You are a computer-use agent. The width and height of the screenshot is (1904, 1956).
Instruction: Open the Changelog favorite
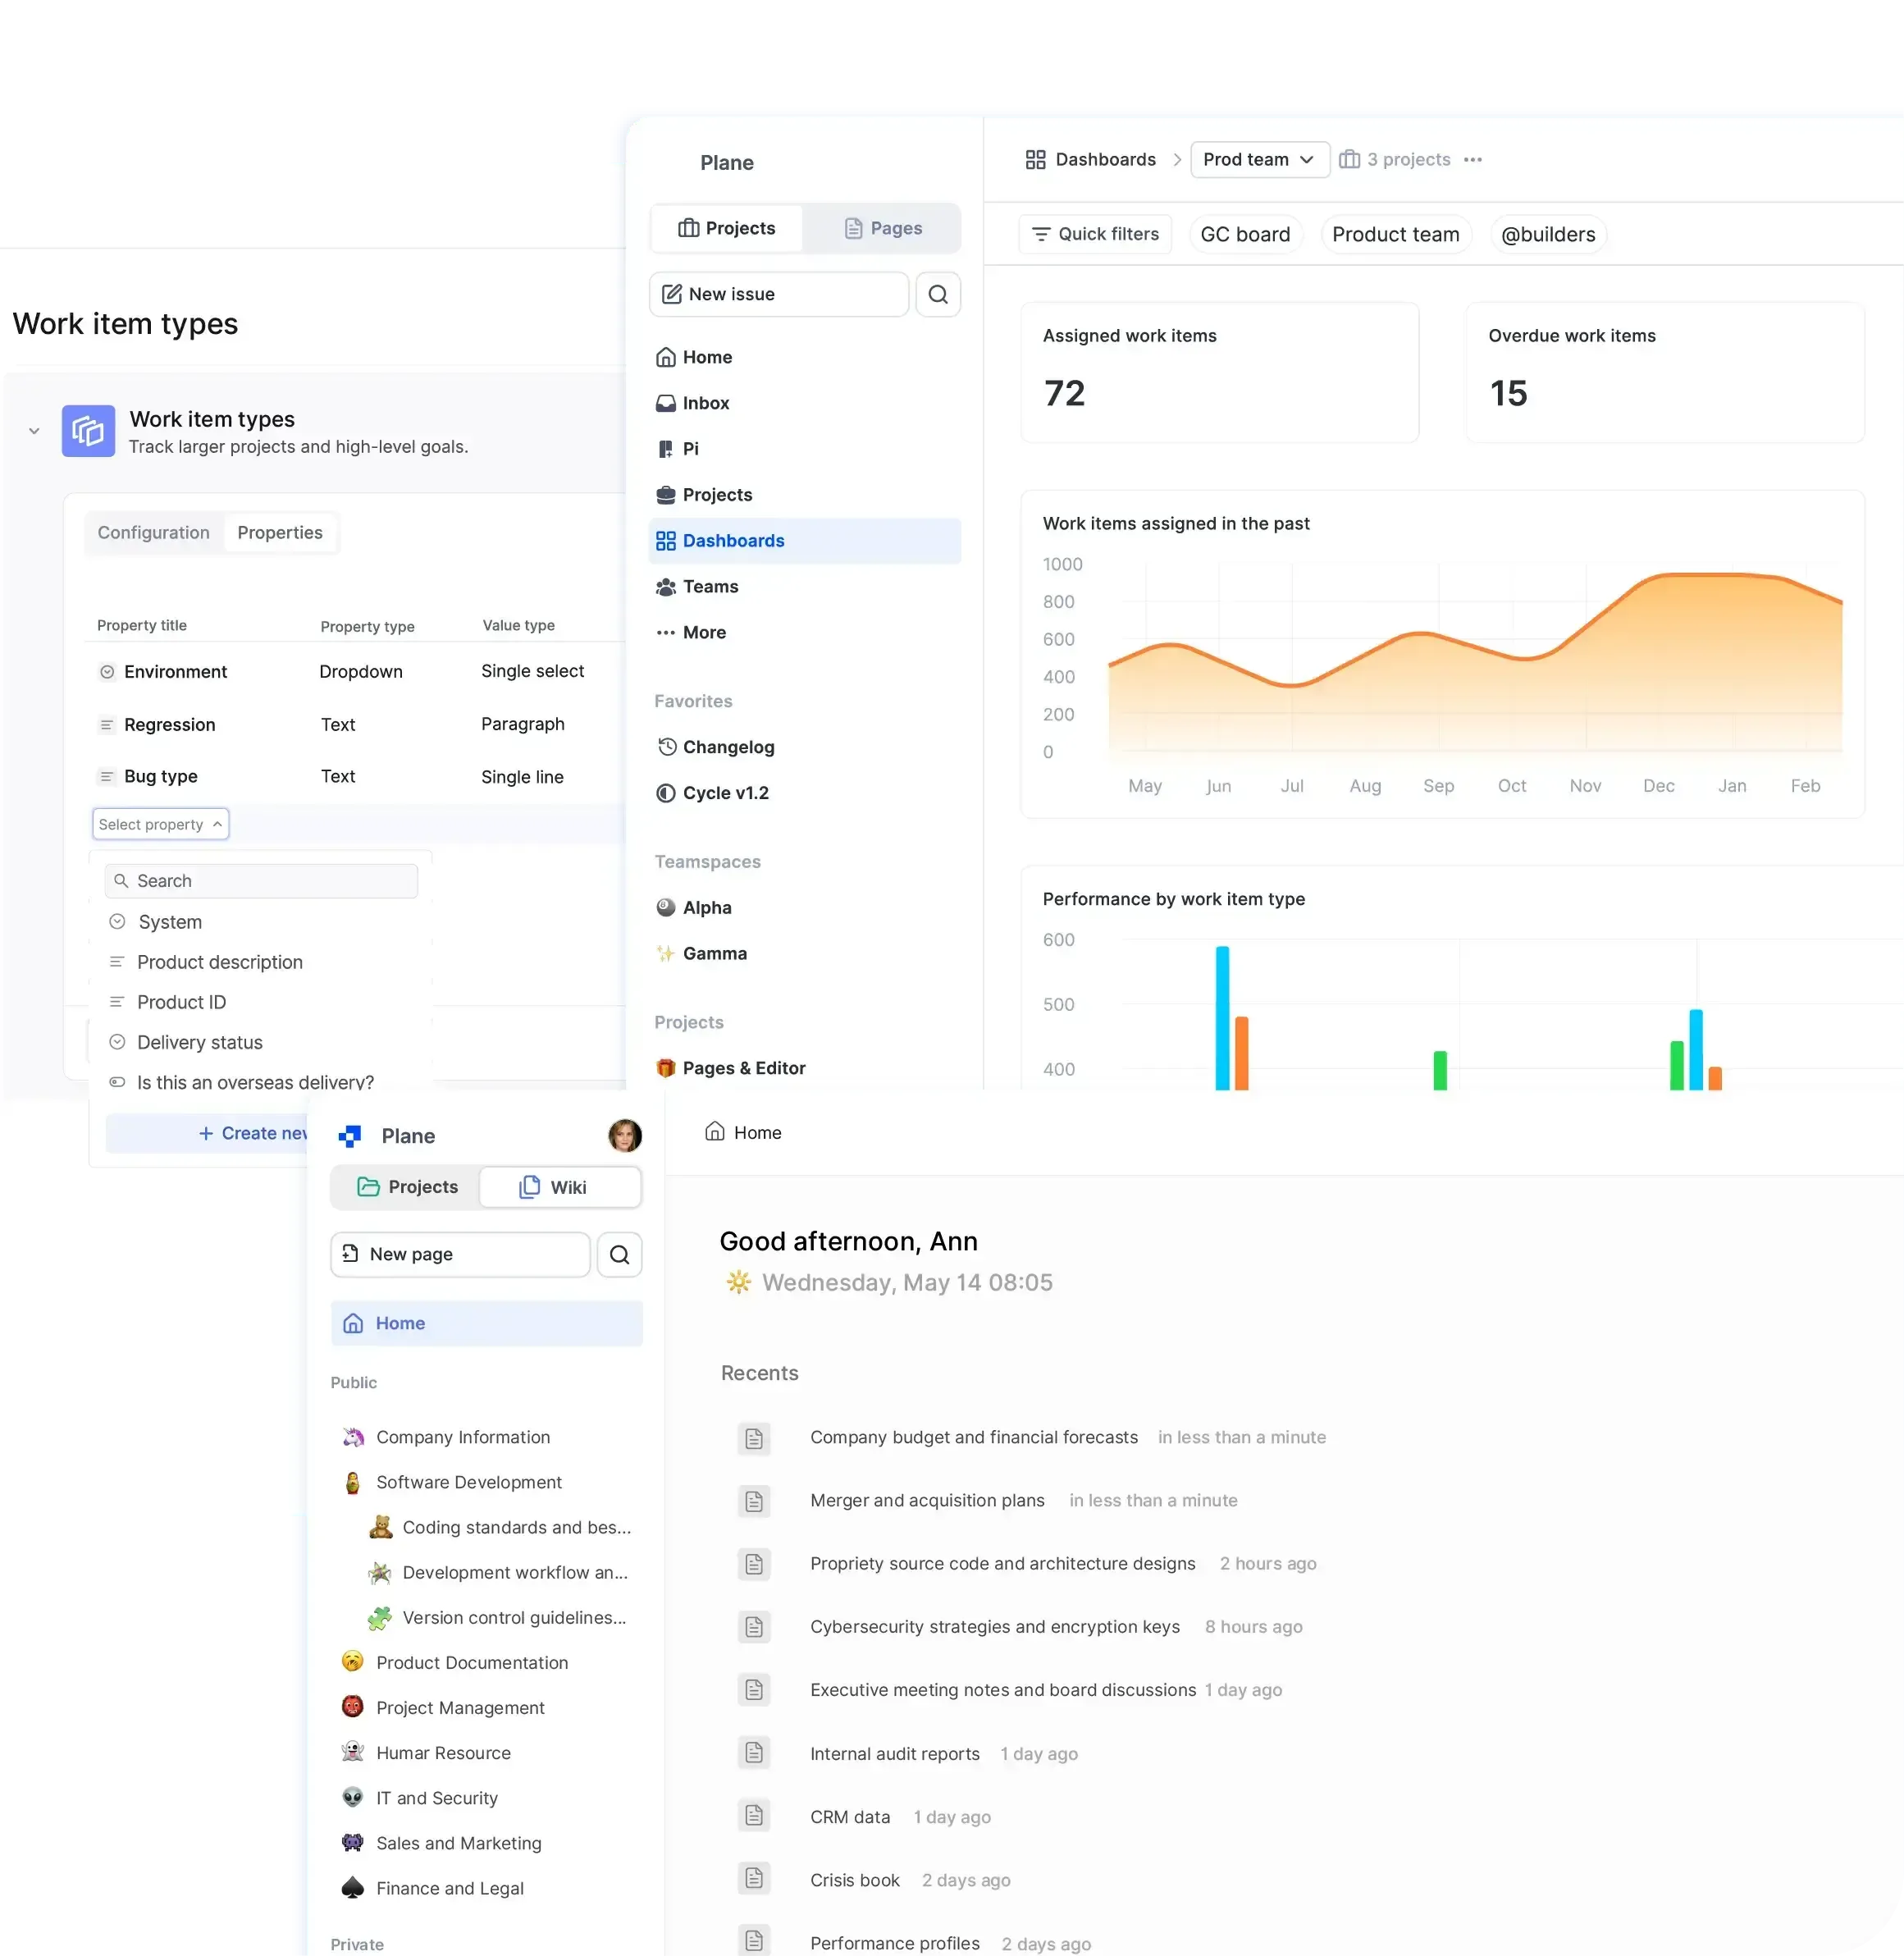(728, 747)
